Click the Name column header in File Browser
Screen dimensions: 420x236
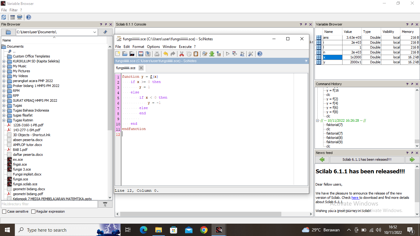coord(54,40)
